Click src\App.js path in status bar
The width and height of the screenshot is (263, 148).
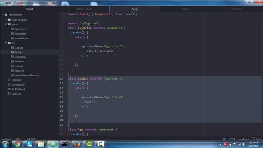click(7, 139)
